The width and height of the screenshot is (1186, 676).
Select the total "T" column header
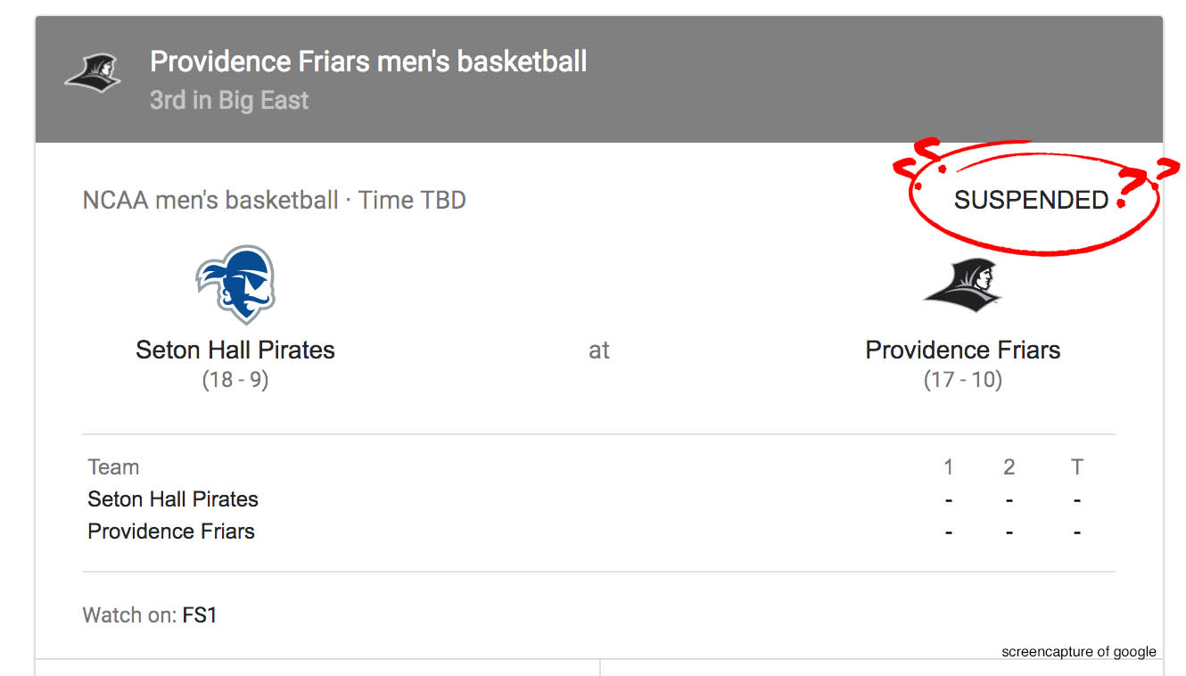click(x=1077, y=466)
